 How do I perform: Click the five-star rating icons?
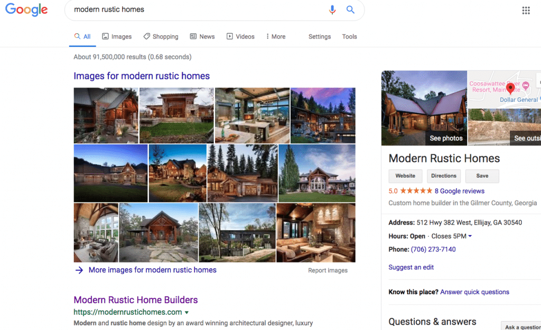(416, 191)
